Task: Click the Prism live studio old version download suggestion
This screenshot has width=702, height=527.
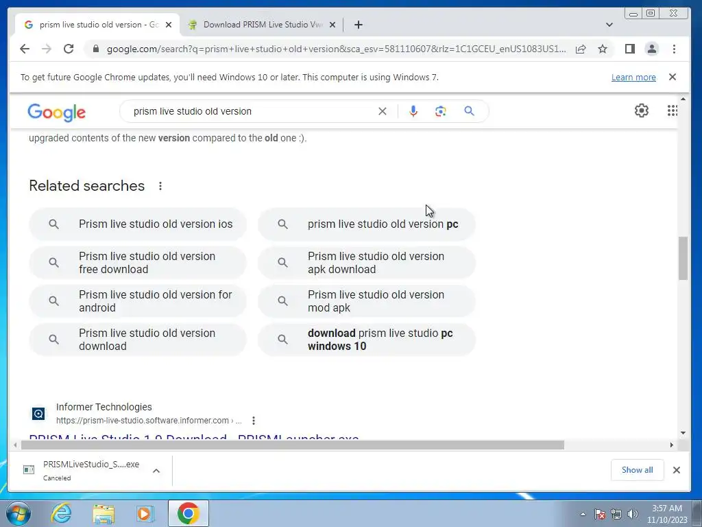Action: [138, 340]
